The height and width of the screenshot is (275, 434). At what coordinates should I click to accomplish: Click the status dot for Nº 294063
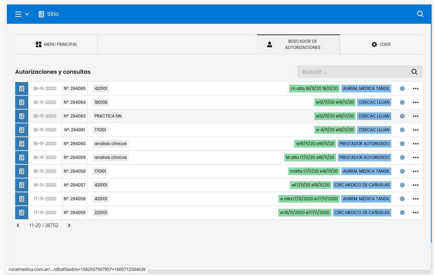tap(402, 116)
